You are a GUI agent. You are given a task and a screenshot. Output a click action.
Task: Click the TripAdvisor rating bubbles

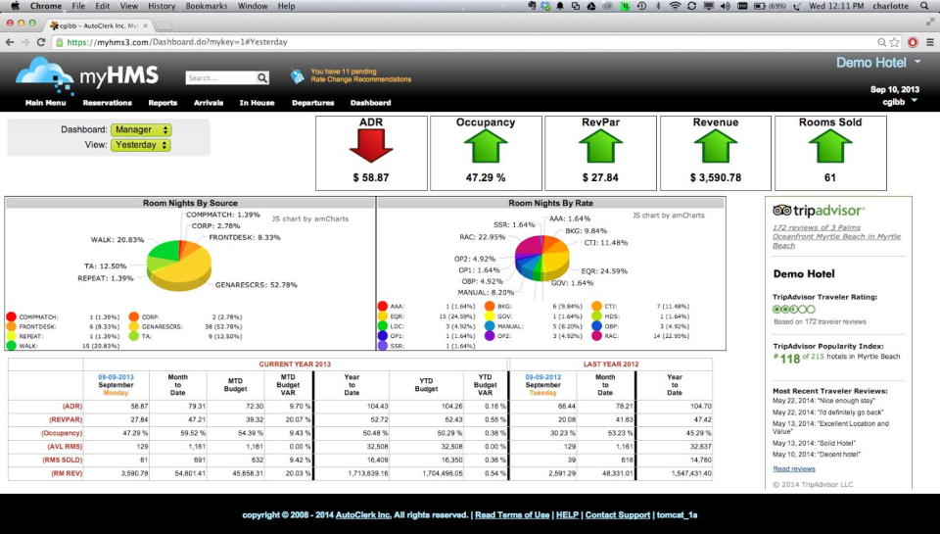click(x=794, y=309)
